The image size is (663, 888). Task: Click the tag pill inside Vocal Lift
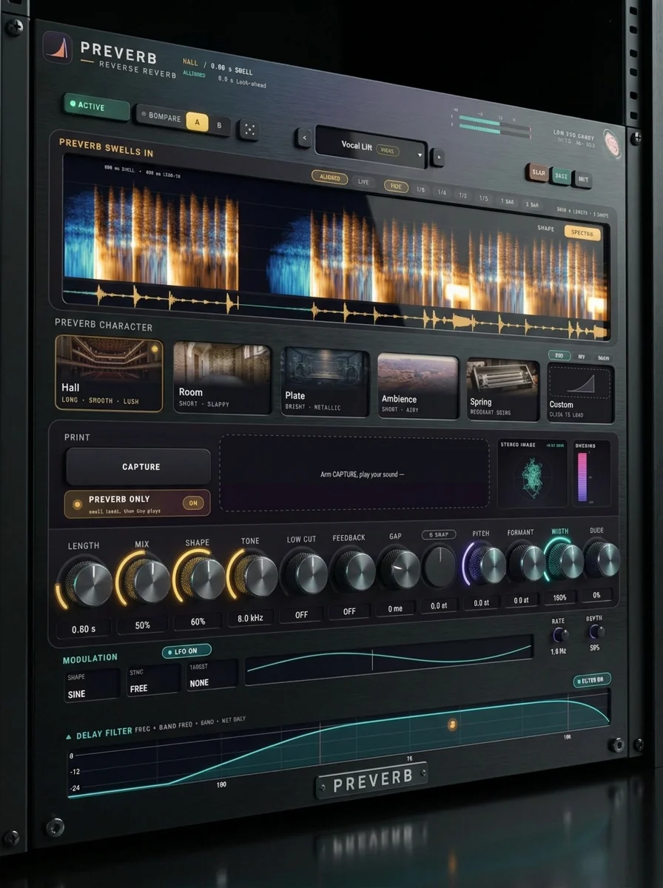click(x=388, y=150)
